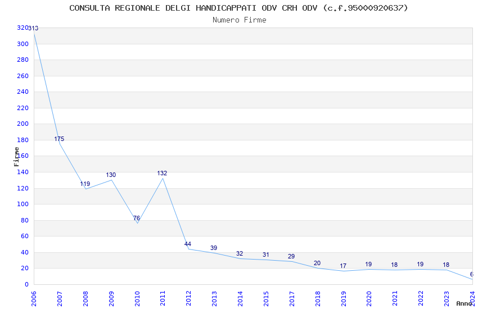Click the data label 31
The height and width of the screenshot is (309, 478).
coord(266,255)
